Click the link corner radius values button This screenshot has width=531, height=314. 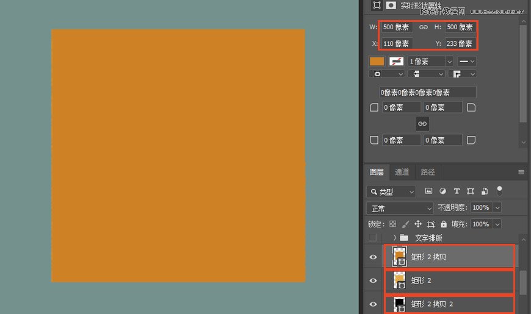pyautogui.click(x=422, y=124)
